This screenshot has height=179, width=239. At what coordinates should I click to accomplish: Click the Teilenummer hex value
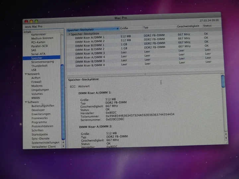point(140,115)
